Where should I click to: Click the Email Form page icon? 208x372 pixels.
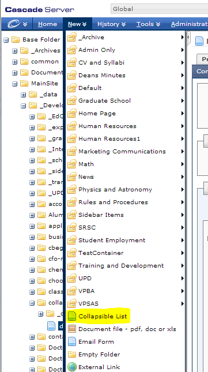tap(71, 341)
